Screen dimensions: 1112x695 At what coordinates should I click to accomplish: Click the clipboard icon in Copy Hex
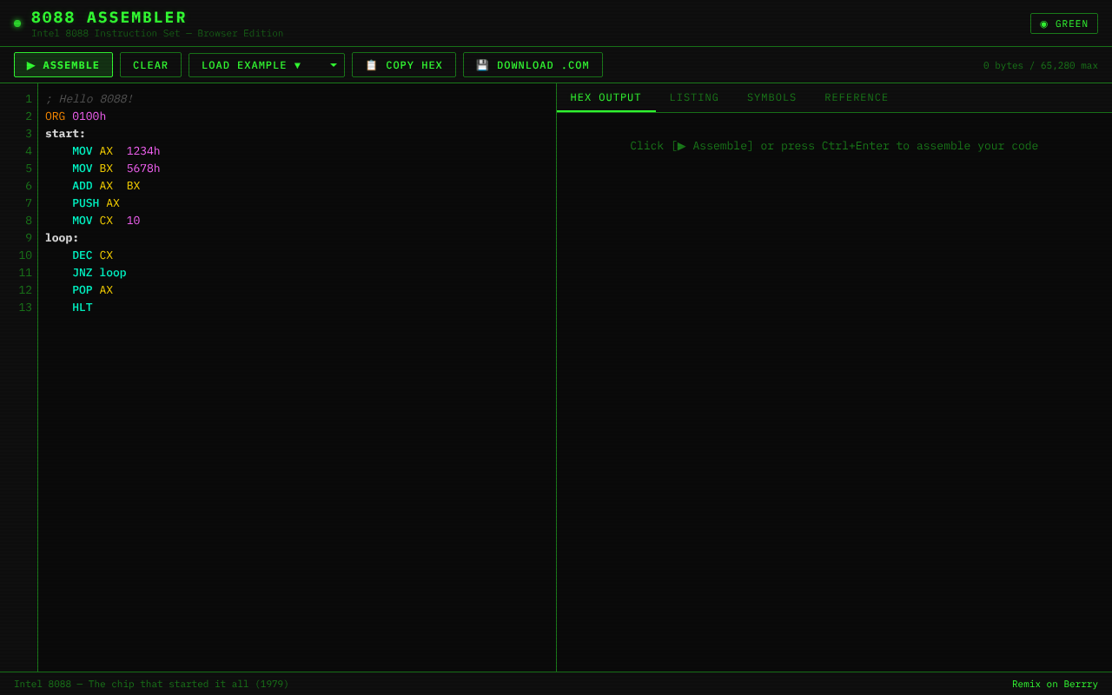371,65
